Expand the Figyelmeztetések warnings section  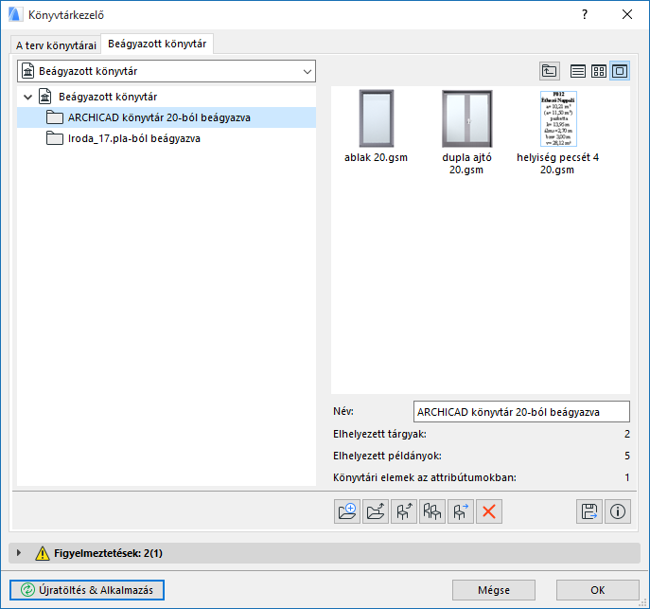(19, 553)
